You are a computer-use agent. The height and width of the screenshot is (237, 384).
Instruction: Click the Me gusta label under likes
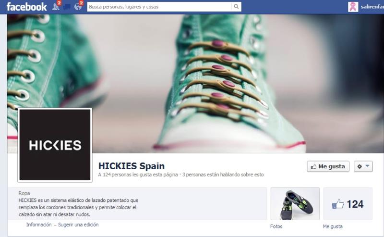(x=333, y=226)
